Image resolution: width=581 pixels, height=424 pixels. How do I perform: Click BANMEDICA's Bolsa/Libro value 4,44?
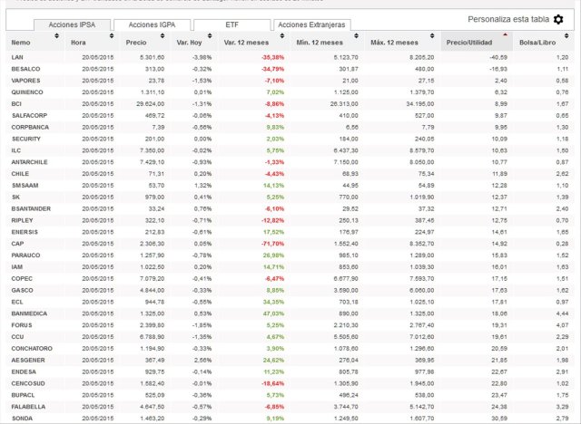tap(562, 313)
